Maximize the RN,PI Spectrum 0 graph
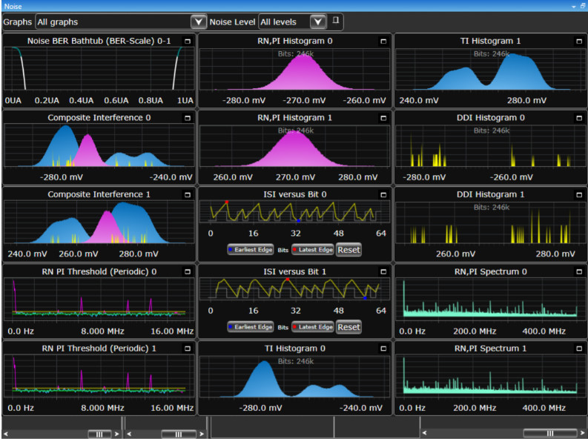This screenshot has width=588, height=439. (x=579, y=272)
